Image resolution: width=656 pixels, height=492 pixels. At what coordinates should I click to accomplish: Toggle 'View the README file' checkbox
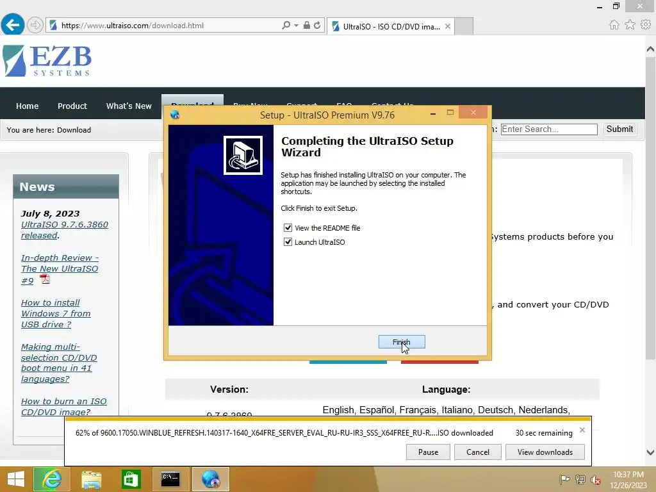point(288,228)
